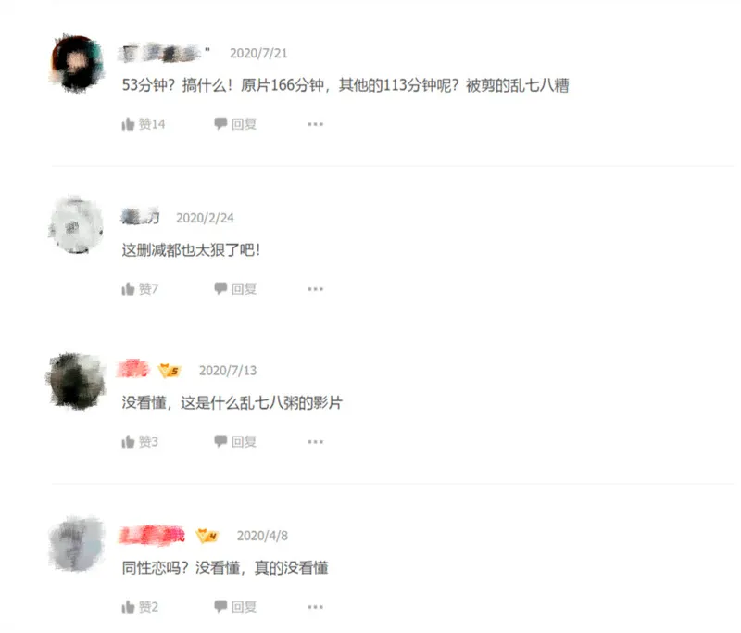Viewport: 741px width, 633px height.
Task: Like the 同性恋吗 comment with 赞2
Action: (140, 606)
